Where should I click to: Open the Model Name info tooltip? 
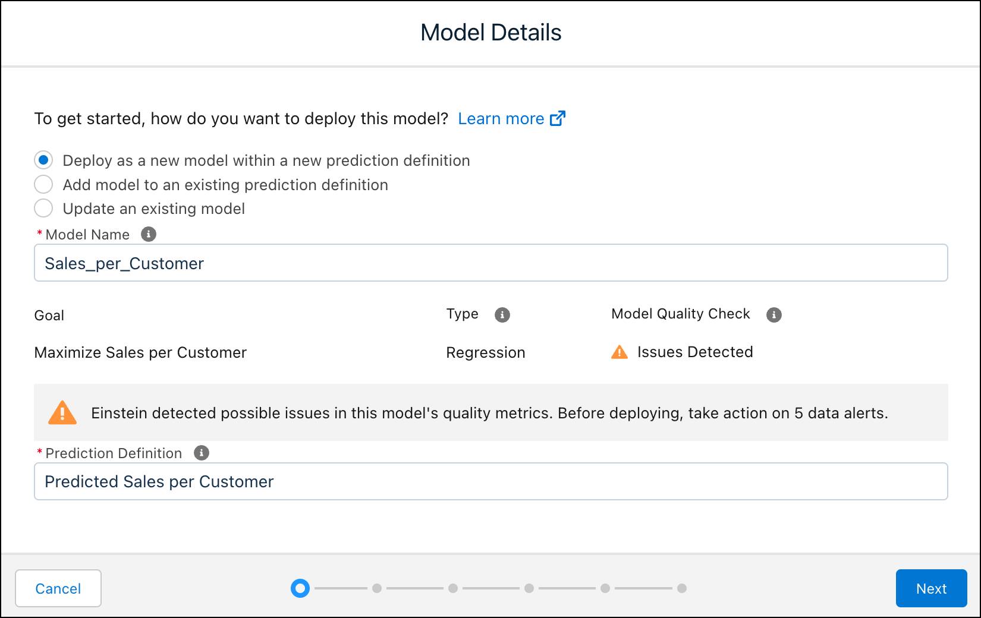click(x=148, y=234)
